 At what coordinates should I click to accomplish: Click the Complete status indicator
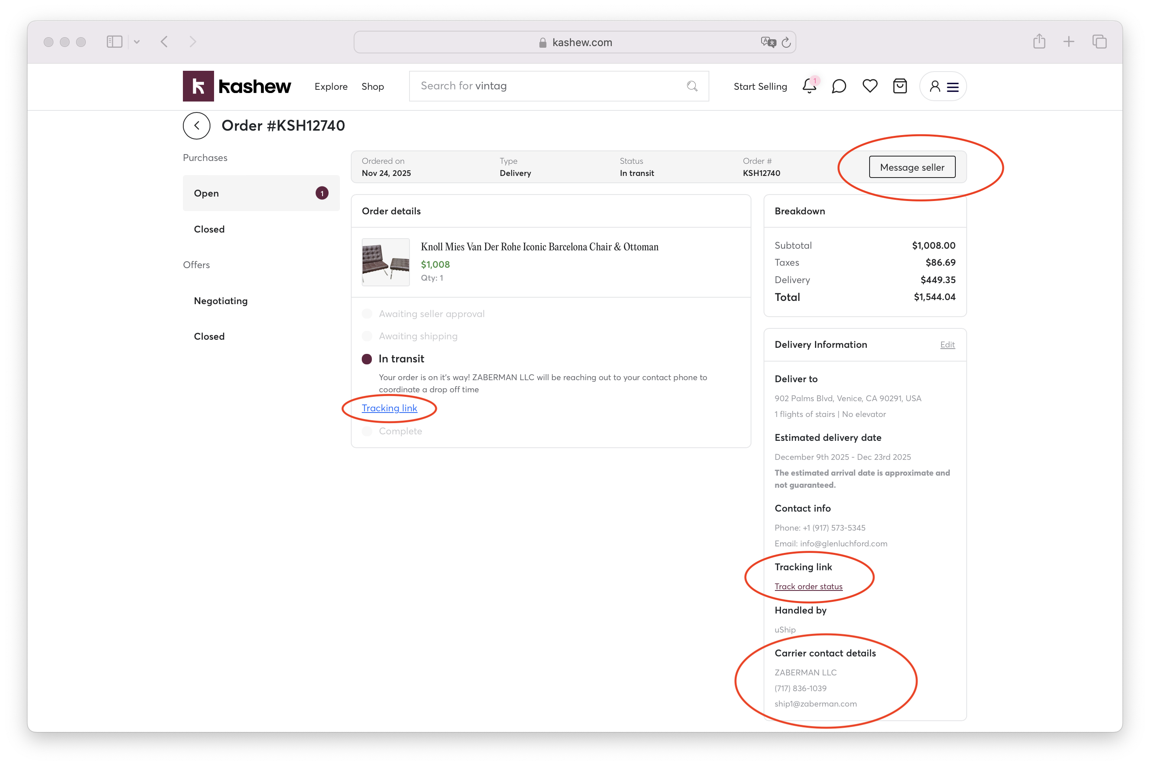[x=367, y=431]
